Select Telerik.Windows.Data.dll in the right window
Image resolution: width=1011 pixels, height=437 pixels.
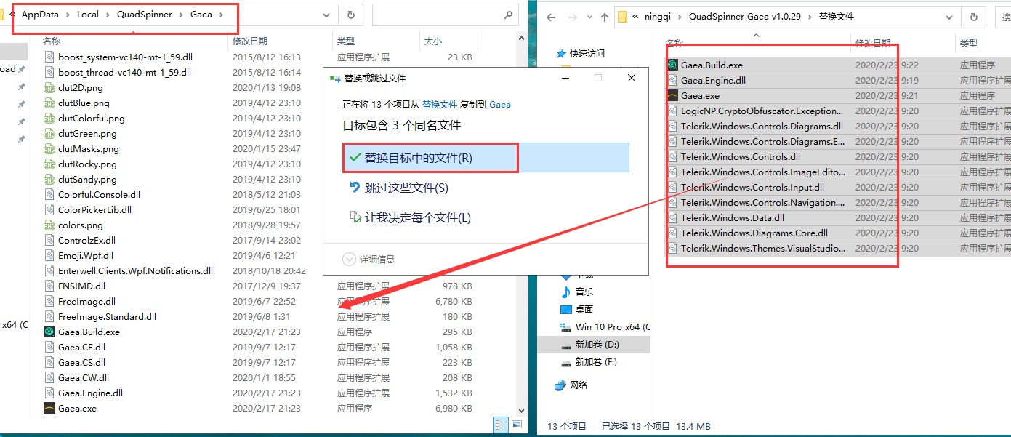[733, 217]
